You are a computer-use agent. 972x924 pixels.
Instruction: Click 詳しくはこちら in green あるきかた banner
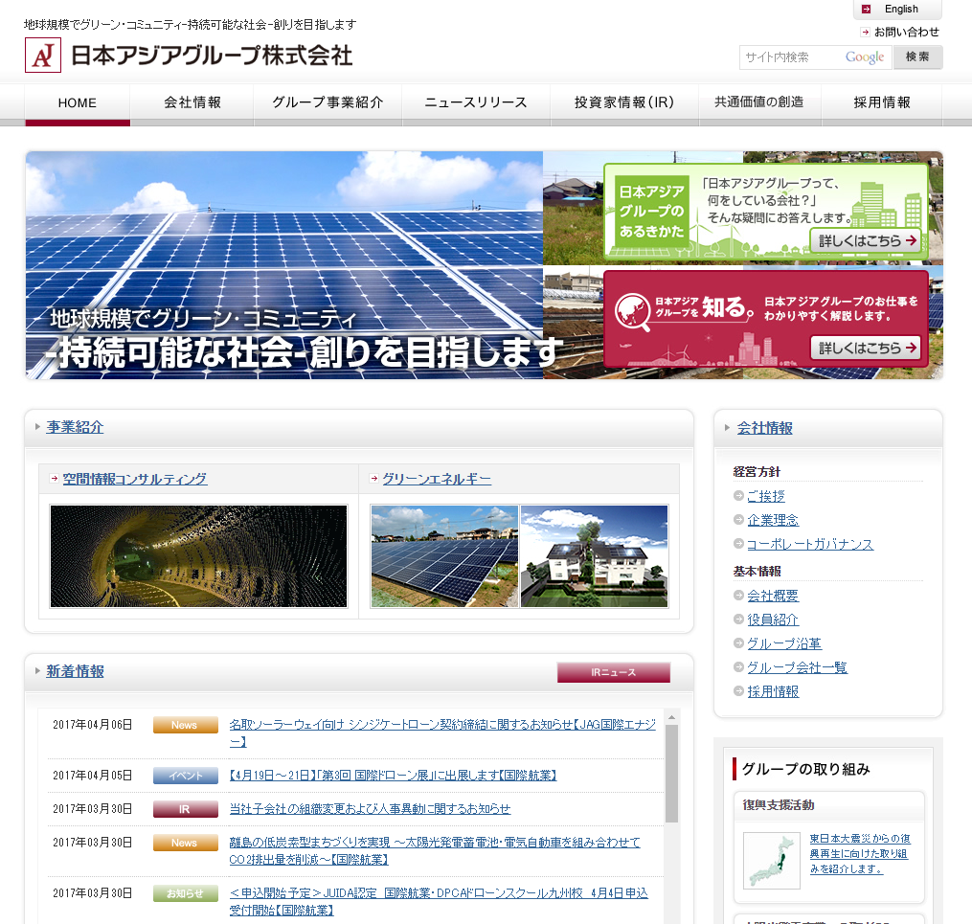[867, 240]
